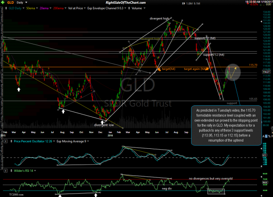Open Price Percent Oscillator dropdown arrow
Screen dimensions: 273x197
point(54,141)
